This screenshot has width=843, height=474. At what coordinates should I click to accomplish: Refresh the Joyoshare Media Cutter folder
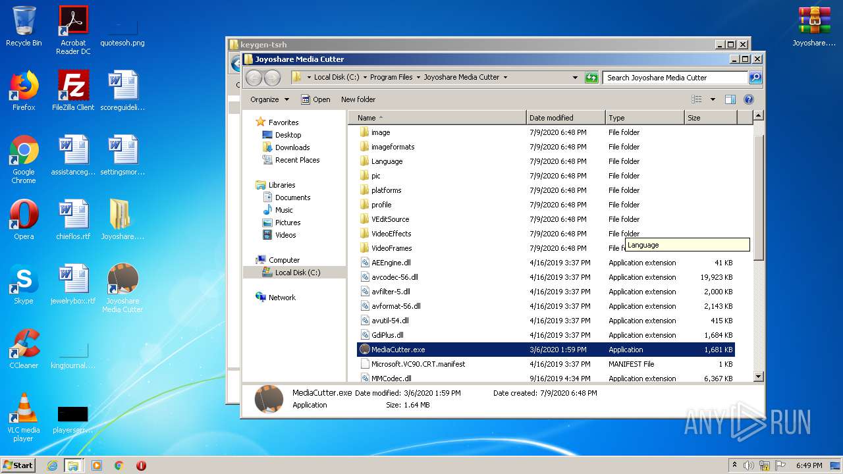click(x=591, y=78)
